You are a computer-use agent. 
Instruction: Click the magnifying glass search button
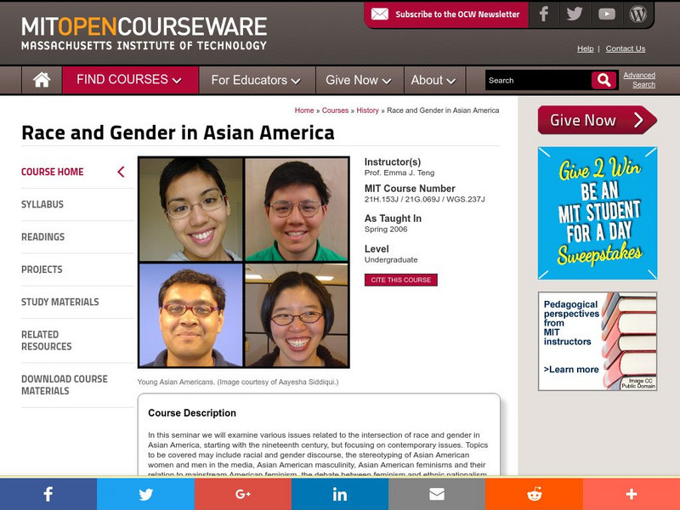[x=603, y=80]
